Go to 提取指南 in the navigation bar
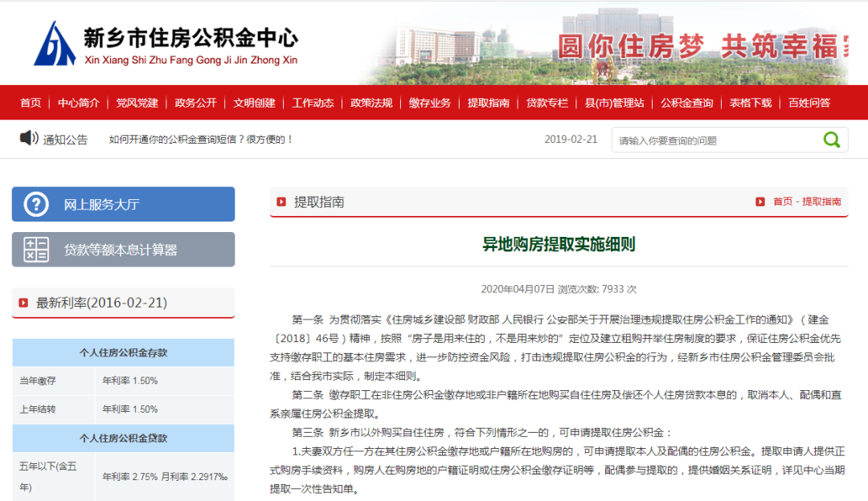Screen dimensions: 868x501 coord(489,103)
